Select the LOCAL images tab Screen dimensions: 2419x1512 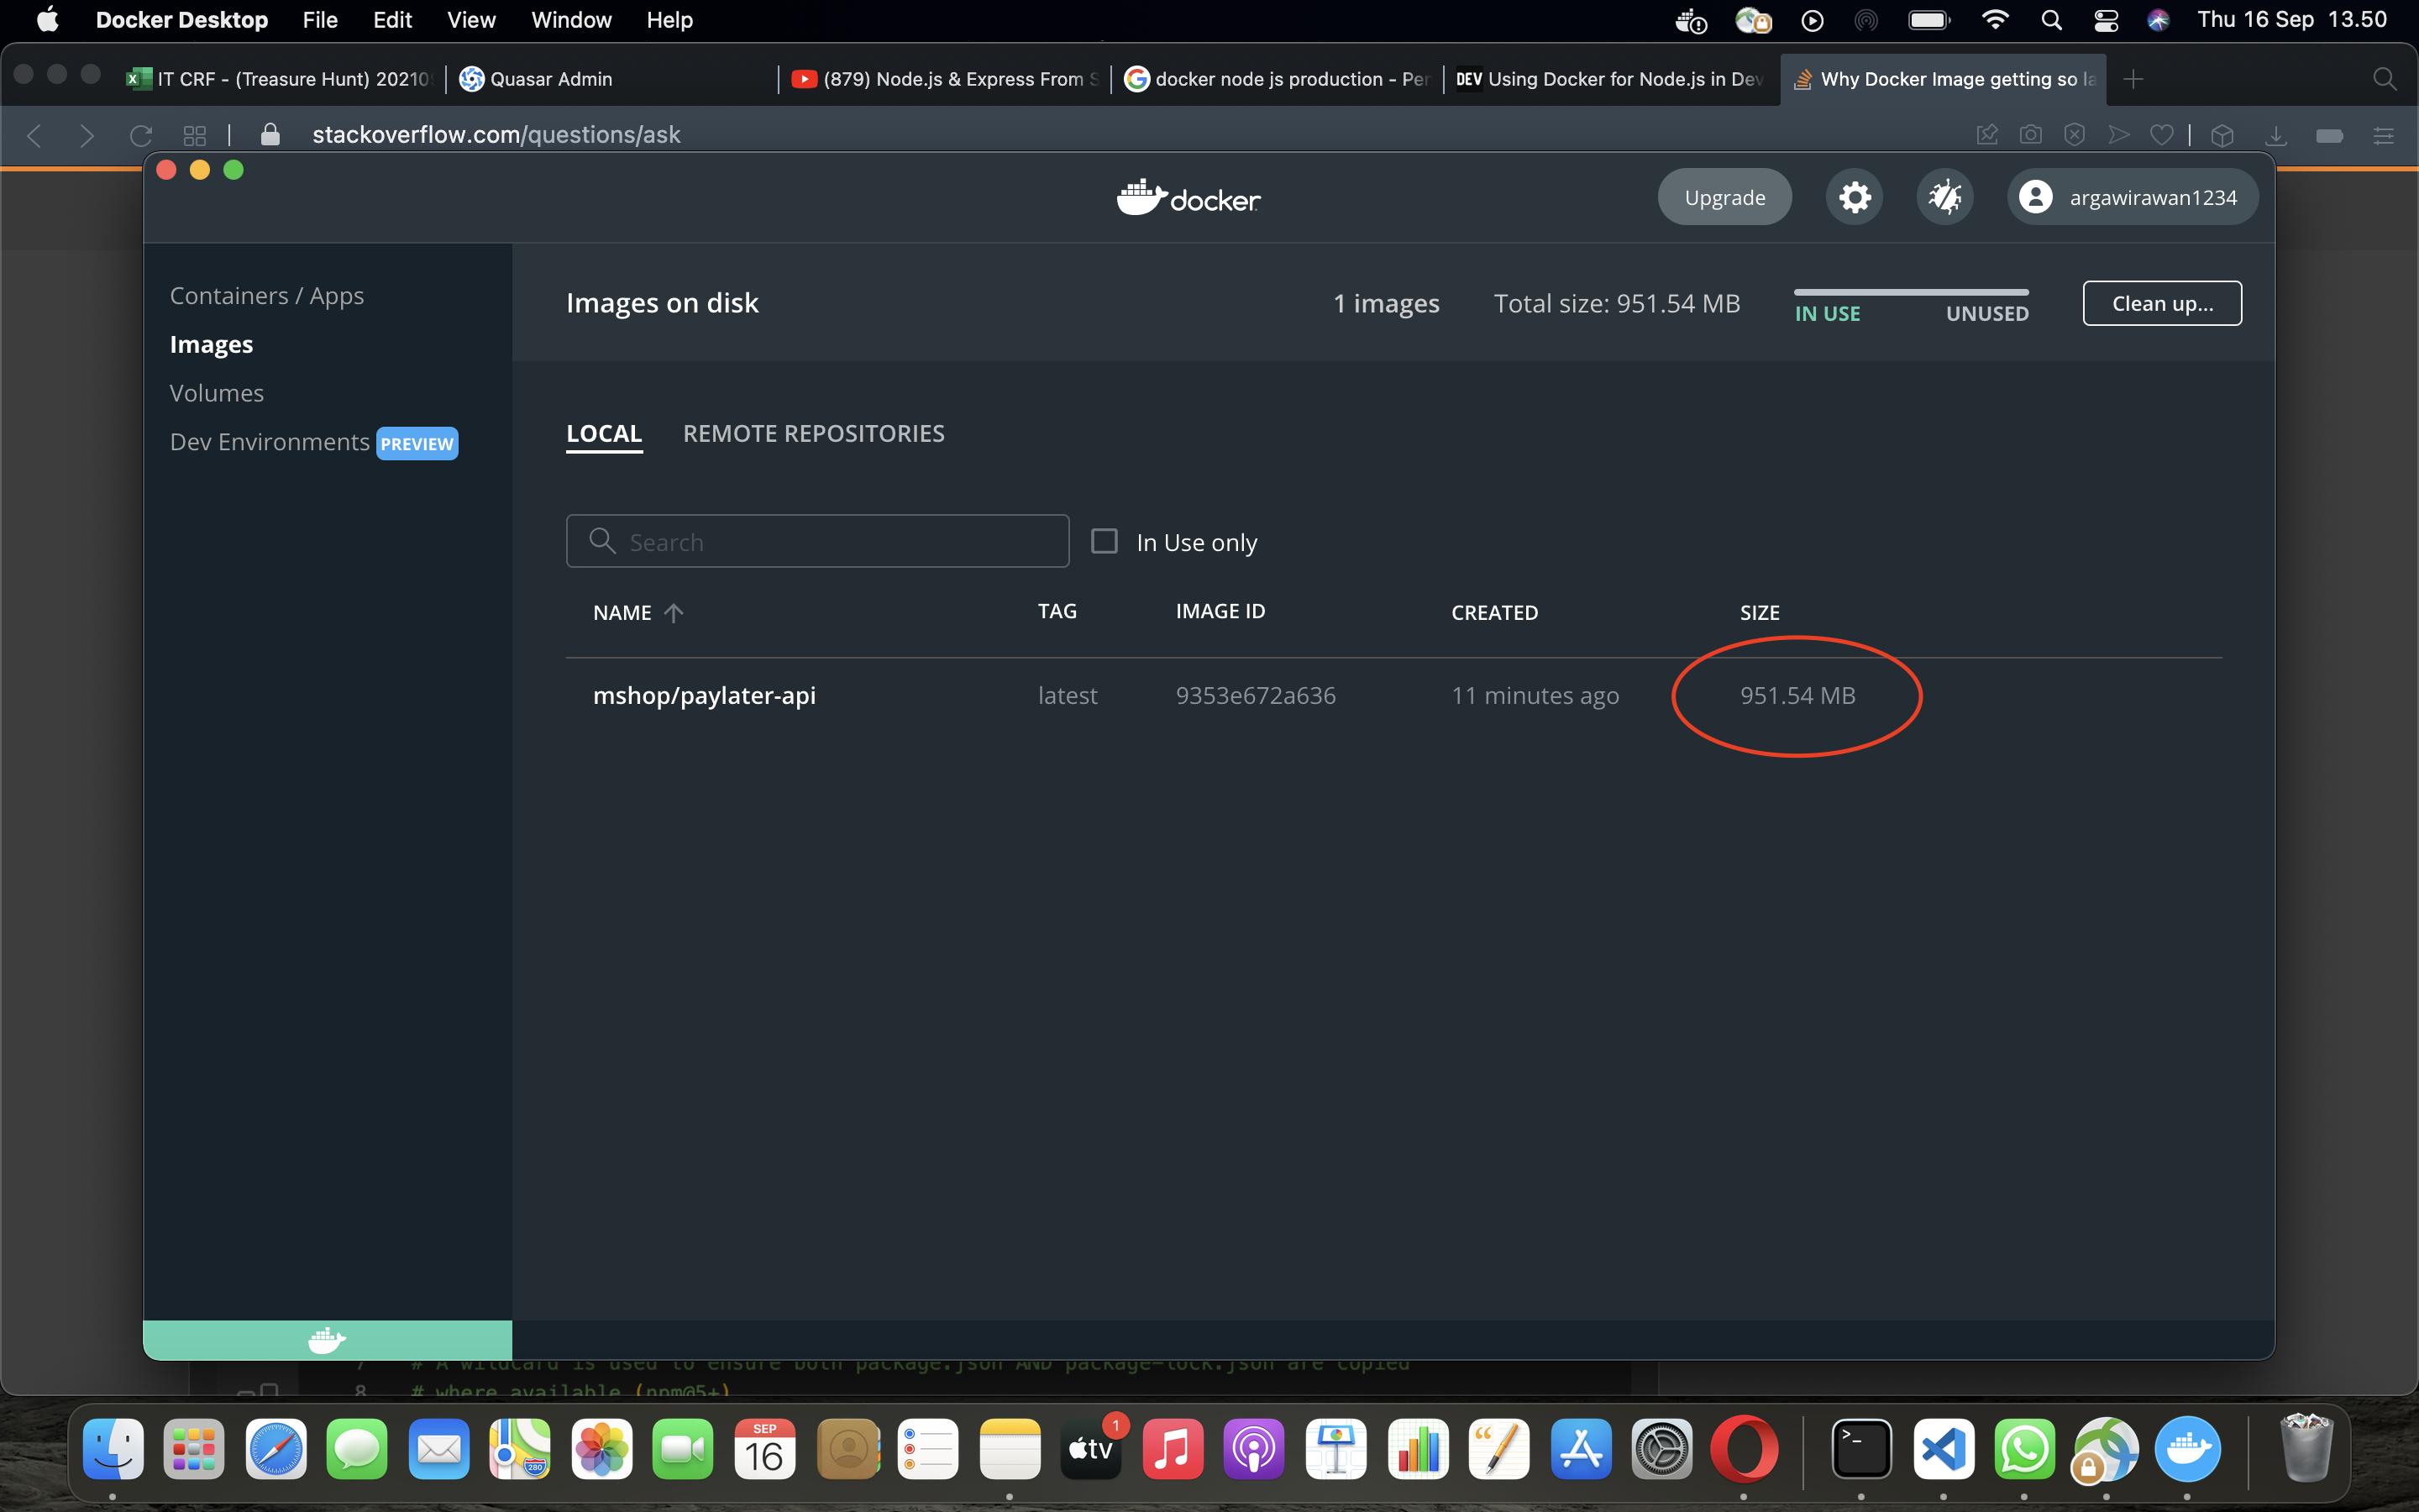coord(604,433)
